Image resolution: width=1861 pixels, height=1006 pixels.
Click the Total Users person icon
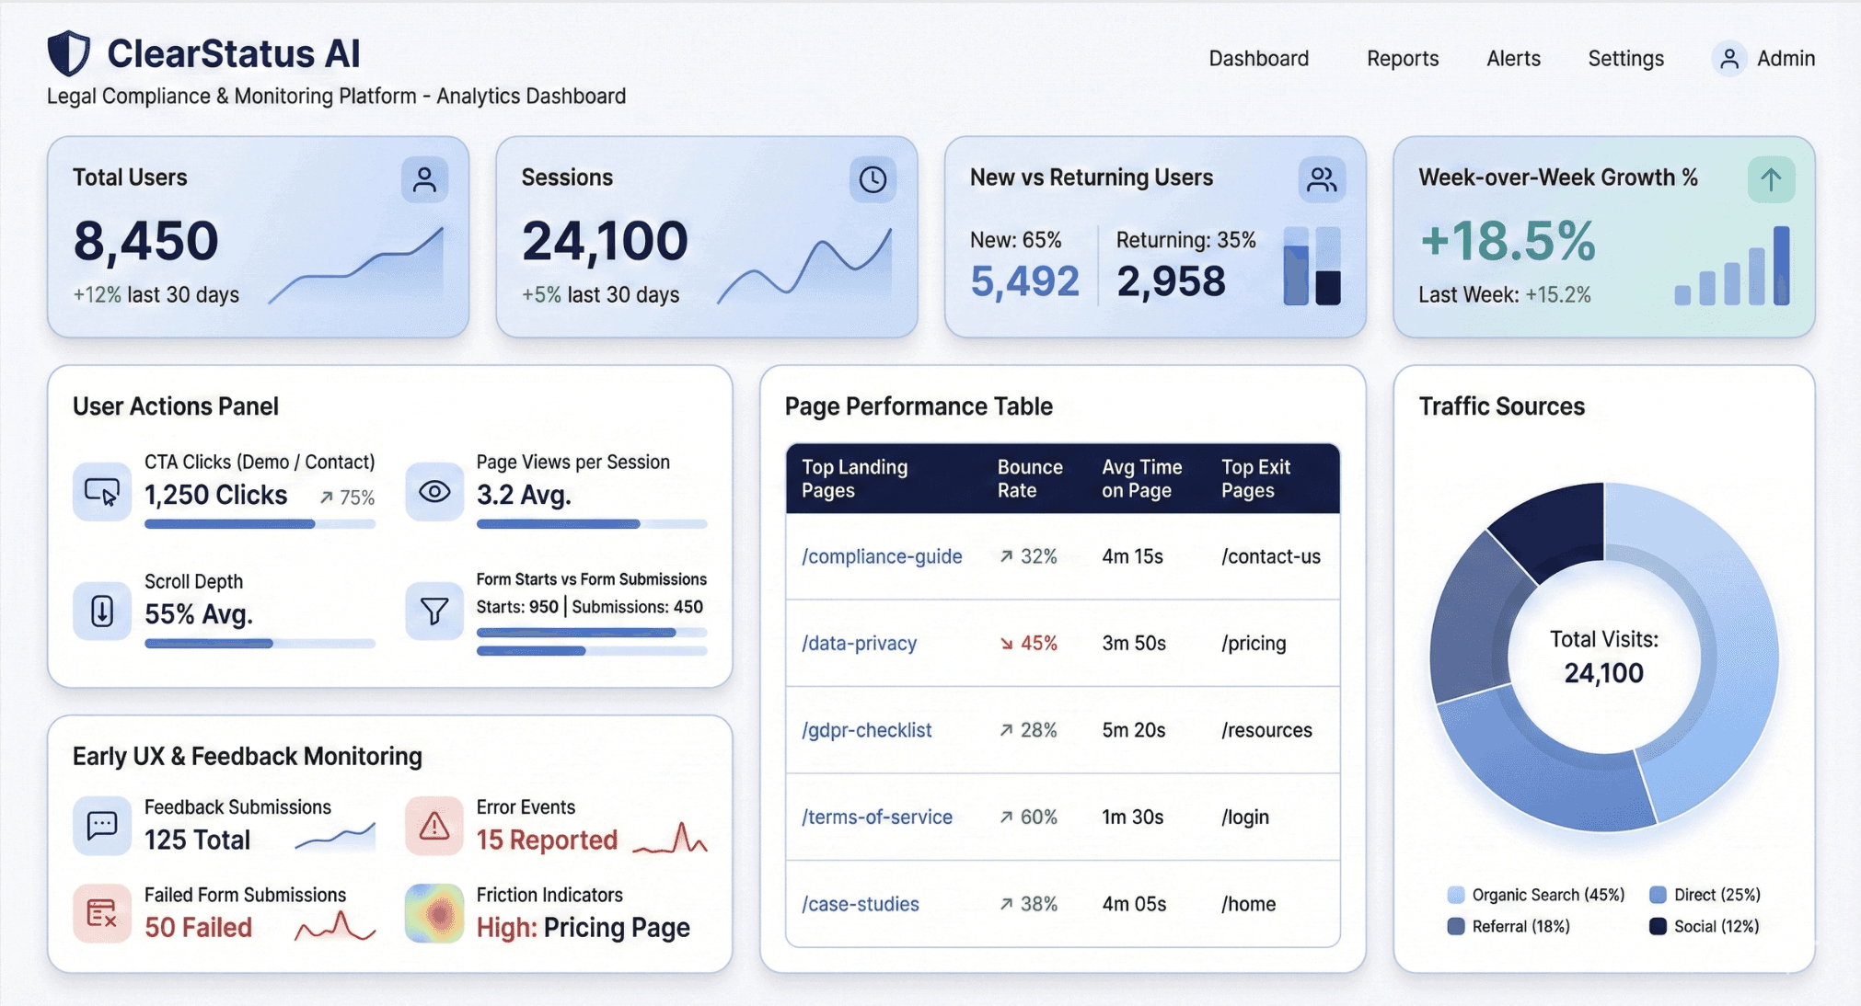424,179
